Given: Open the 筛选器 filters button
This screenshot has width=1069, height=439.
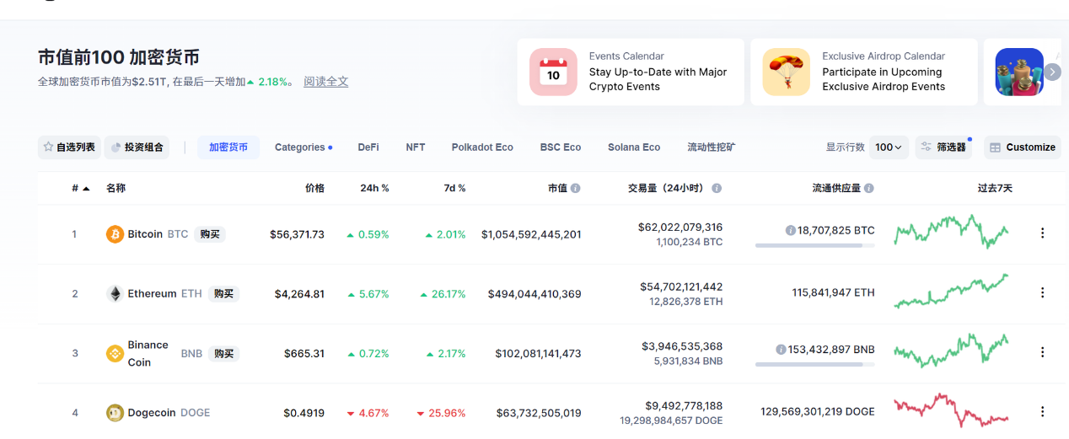Looking at the screenshot, I should tap(943, 147).
